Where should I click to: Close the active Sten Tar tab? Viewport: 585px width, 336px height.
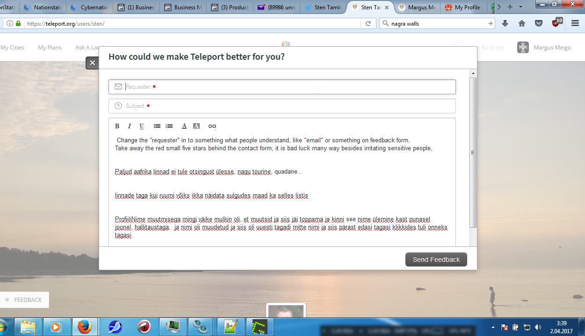pyautogui.click(x=387, y=7)
